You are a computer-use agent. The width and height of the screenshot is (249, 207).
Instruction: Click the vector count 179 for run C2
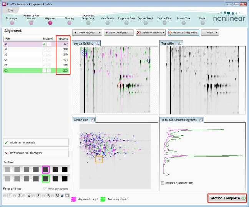[x=65, y=65]
